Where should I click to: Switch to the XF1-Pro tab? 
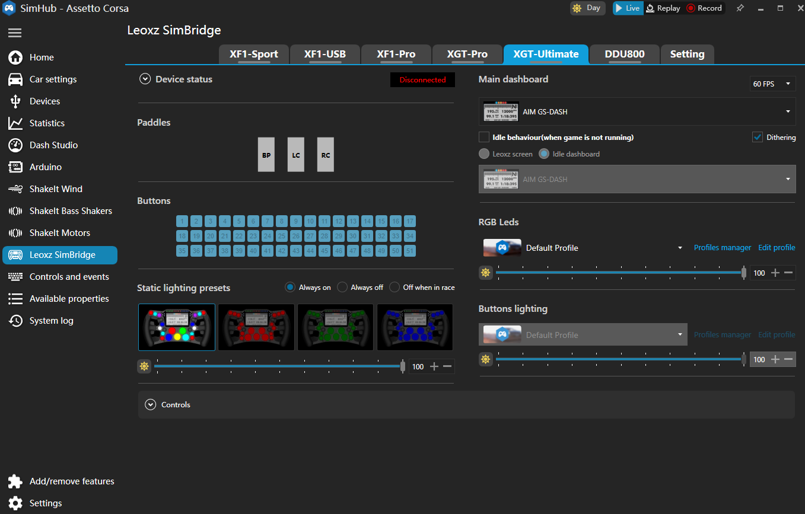[x=396, y=54]
